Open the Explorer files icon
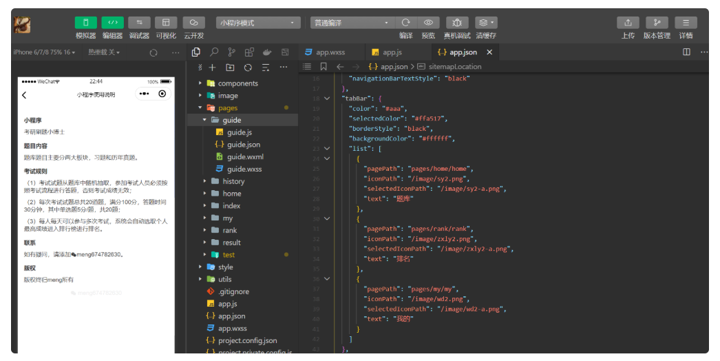 tap(196, 52)
